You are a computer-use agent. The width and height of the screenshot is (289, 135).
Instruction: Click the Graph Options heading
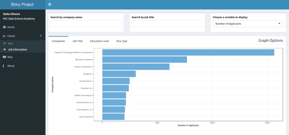pos(271,40)
